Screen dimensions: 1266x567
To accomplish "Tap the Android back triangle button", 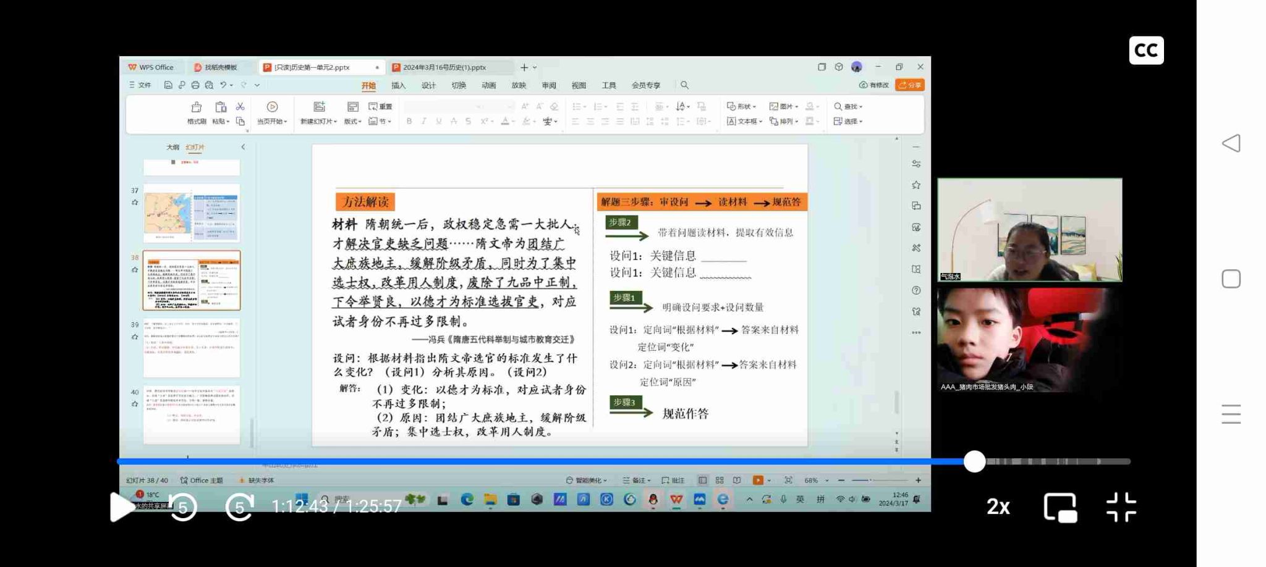I will tap(1231, 144).
